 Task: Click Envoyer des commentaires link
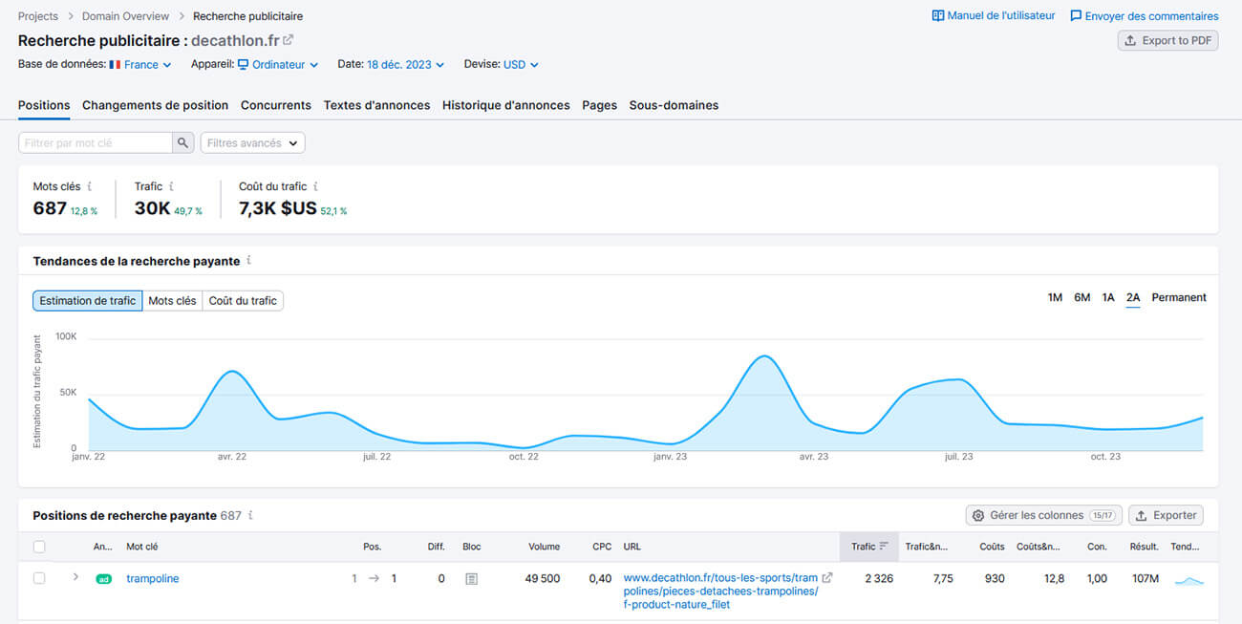[1145, 16]
